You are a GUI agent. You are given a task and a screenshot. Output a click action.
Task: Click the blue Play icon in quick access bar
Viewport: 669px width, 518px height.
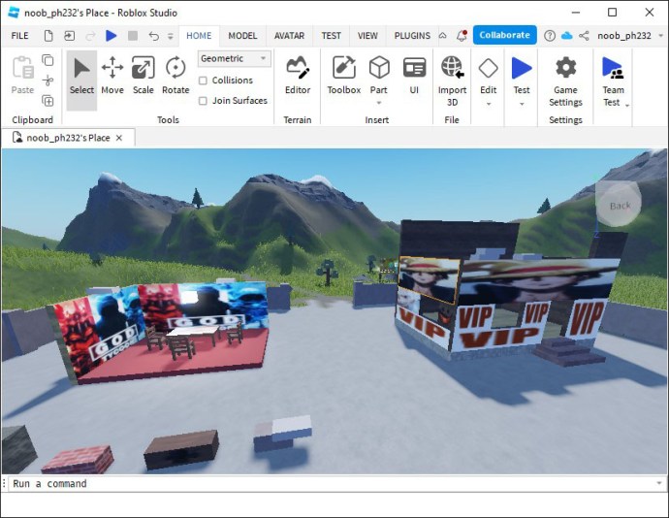tap(111, 36)
